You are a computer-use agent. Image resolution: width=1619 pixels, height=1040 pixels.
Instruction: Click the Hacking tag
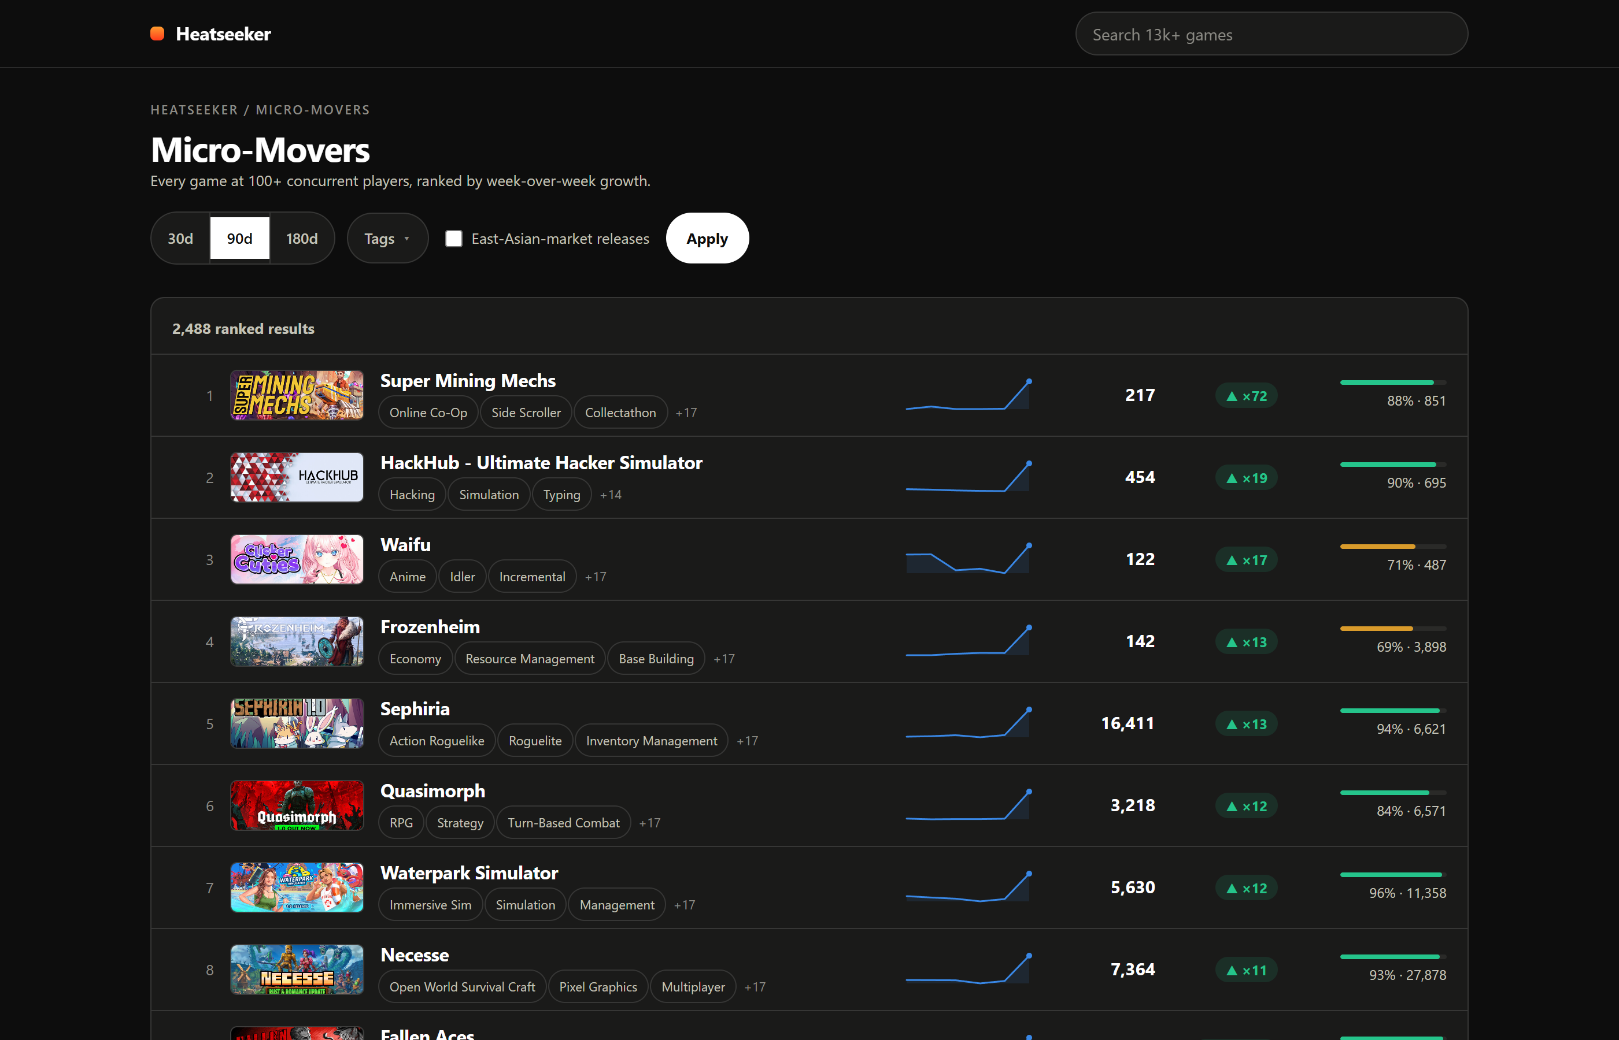(x=412, y=495)
